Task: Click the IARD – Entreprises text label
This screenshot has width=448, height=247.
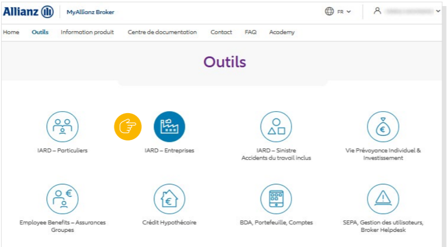Action: pos(169,151)
